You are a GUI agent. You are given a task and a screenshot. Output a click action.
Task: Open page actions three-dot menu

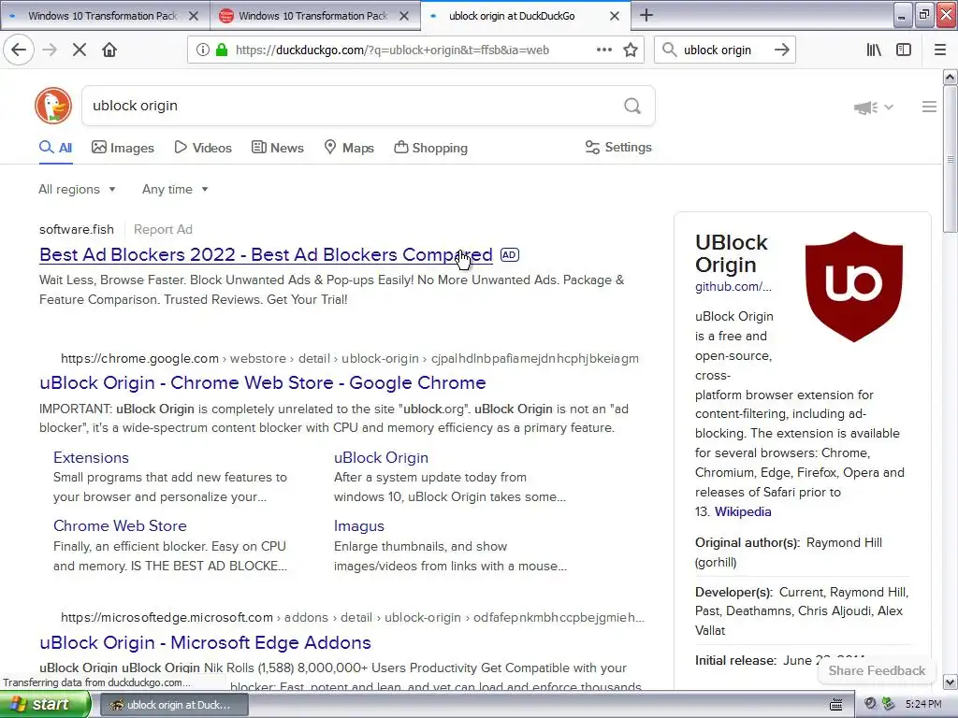[x=603, y=50]
